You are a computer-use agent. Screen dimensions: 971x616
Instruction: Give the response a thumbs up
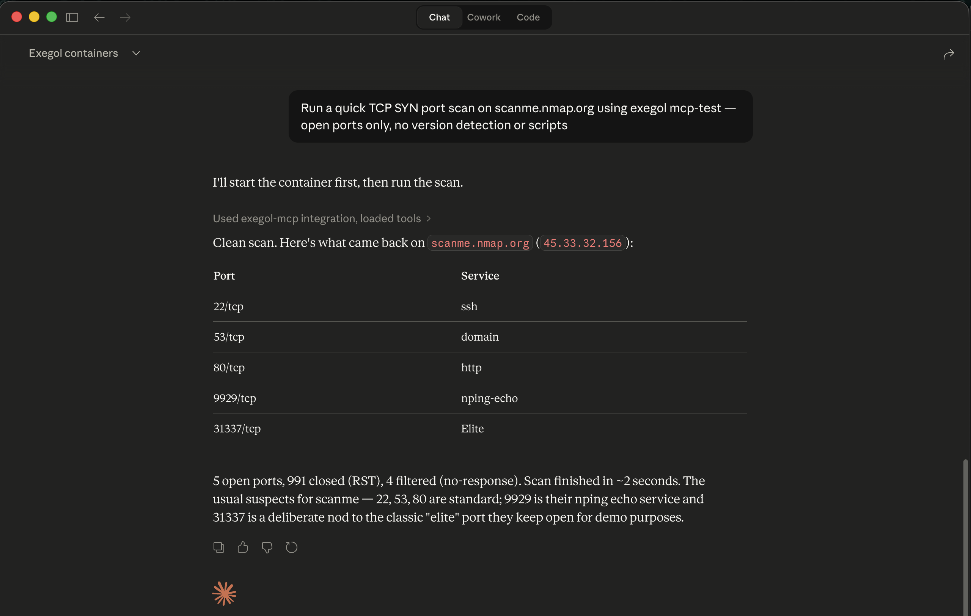point(243,547)
